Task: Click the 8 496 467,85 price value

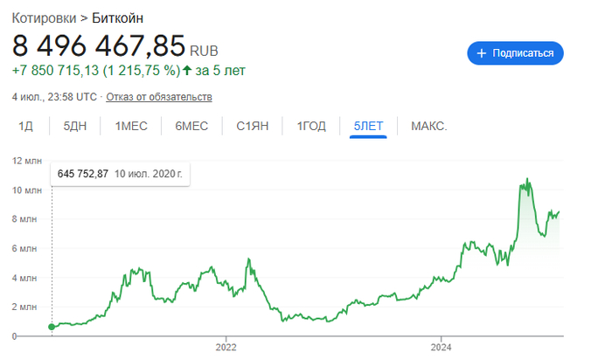Action: (98, 45)
